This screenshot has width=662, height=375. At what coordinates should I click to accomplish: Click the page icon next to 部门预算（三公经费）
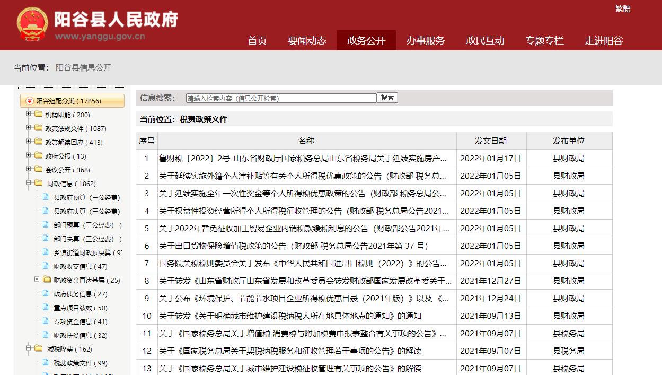click(46, 224)
